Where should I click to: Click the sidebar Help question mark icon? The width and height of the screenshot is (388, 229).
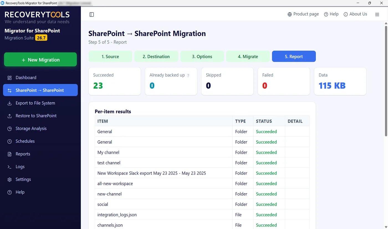tap(9, 192)
